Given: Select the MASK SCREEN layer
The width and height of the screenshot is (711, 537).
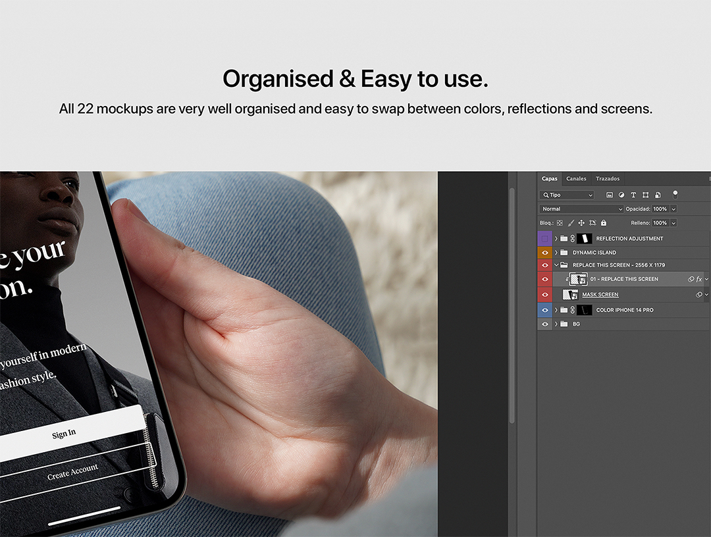Looking at the screenshot, I should point(600,295).
